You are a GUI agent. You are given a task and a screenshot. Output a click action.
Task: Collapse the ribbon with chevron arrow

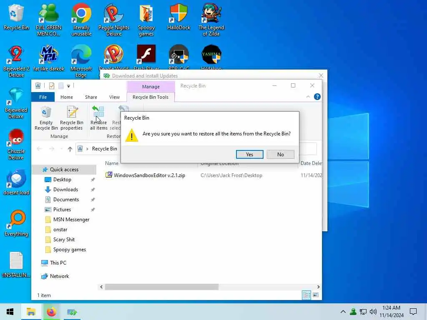point(308,97)
